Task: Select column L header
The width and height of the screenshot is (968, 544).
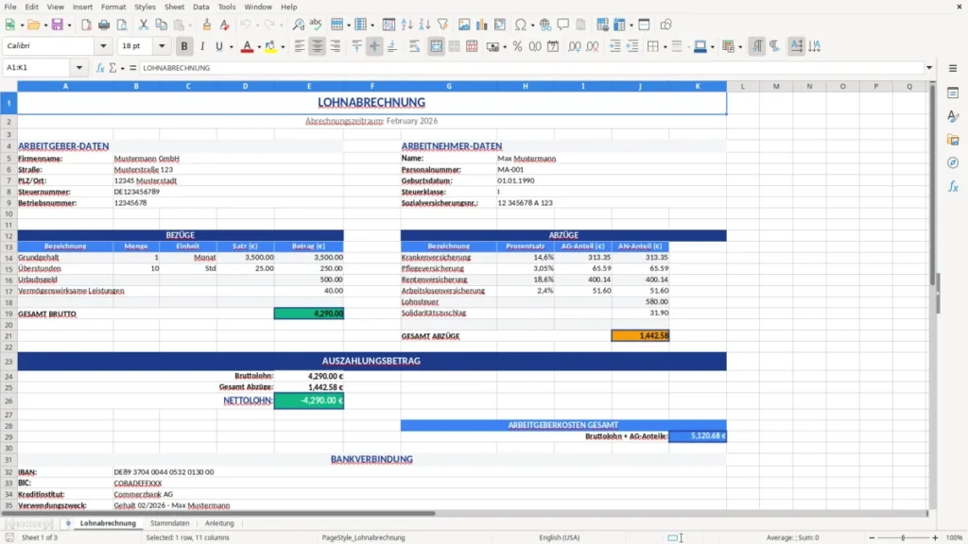Action: coord(743,86)
